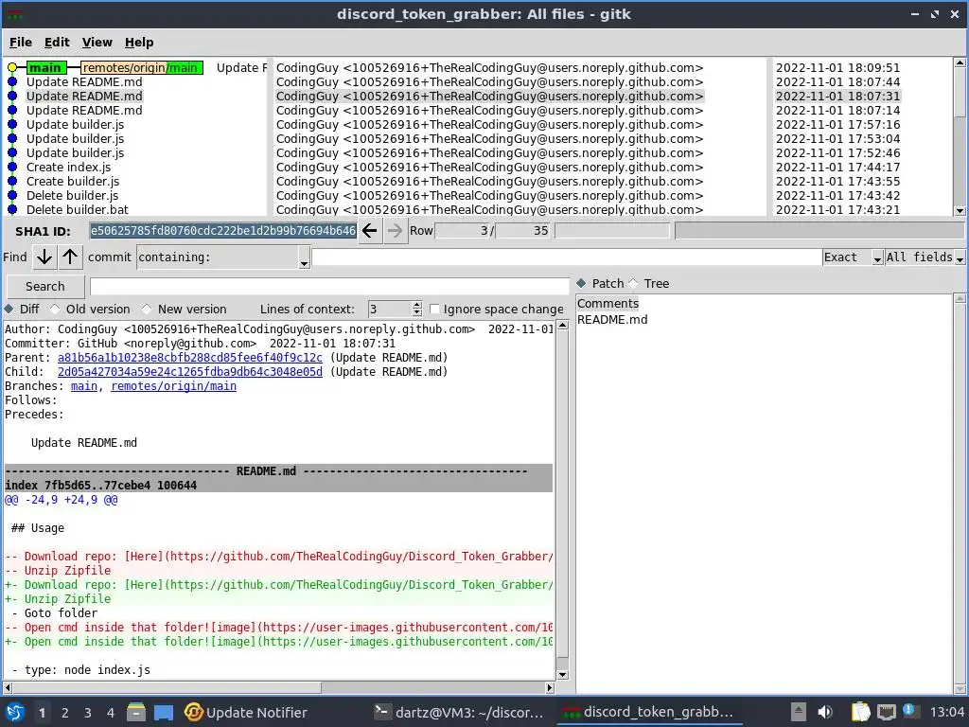Select the yellow commit node beside main branch
Screen dimensions: 969x727
tap(12, 68)
